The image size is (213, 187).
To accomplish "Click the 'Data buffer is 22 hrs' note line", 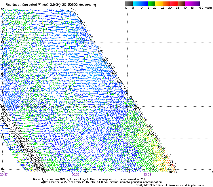I will pos(101,182).
